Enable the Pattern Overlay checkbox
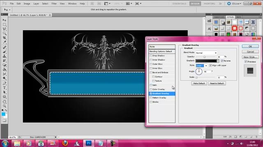 click(x=151, y=98)
